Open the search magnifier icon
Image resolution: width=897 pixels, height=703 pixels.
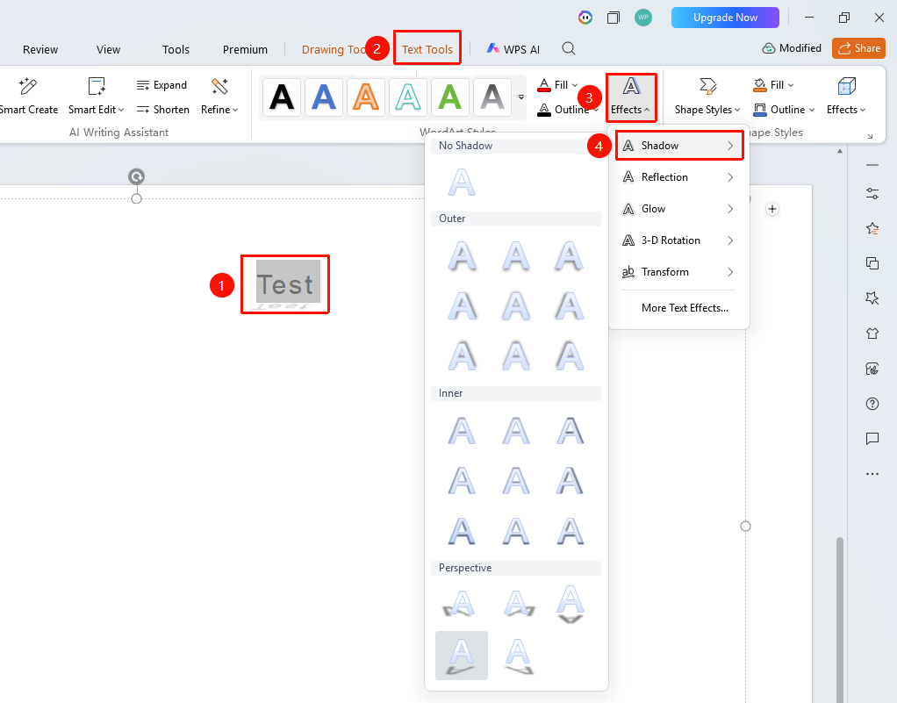pyautogui.click(x=568, y=48)
